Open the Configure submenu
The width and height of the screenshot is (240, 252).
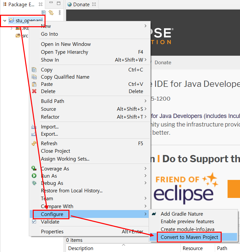pos(89,214)
